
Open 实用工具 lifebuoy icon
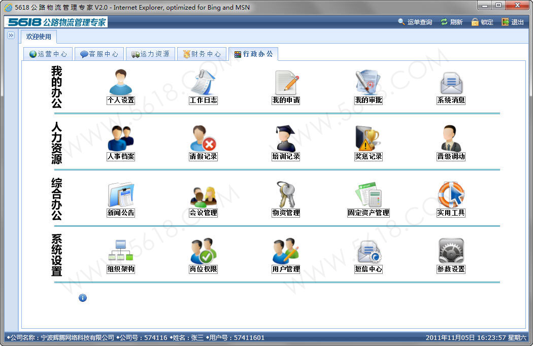click(451, 195)
